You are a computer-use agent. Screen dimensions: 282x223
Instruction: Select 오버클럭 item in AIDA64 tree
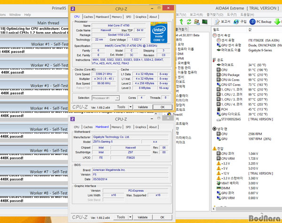184,63
